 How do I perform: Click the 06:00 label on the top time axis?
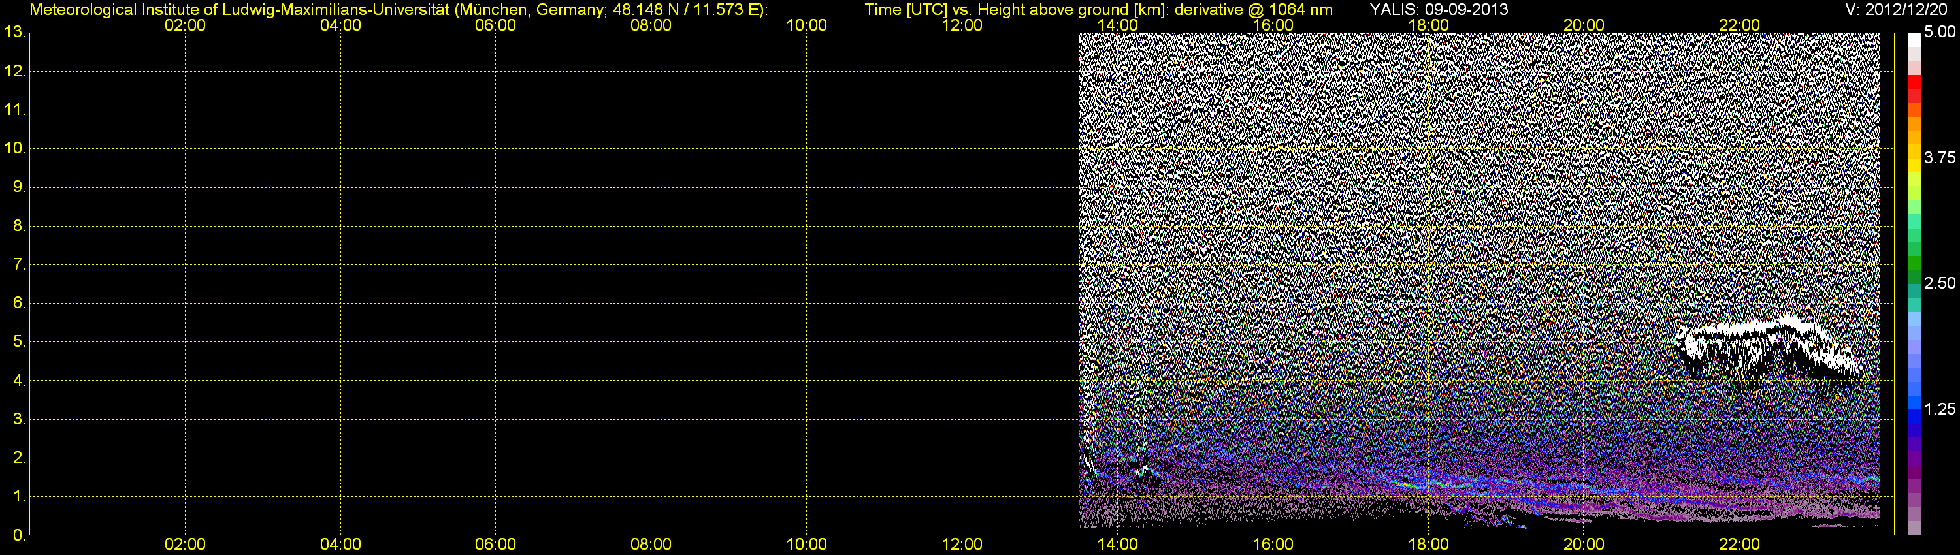tap(495, 25)
